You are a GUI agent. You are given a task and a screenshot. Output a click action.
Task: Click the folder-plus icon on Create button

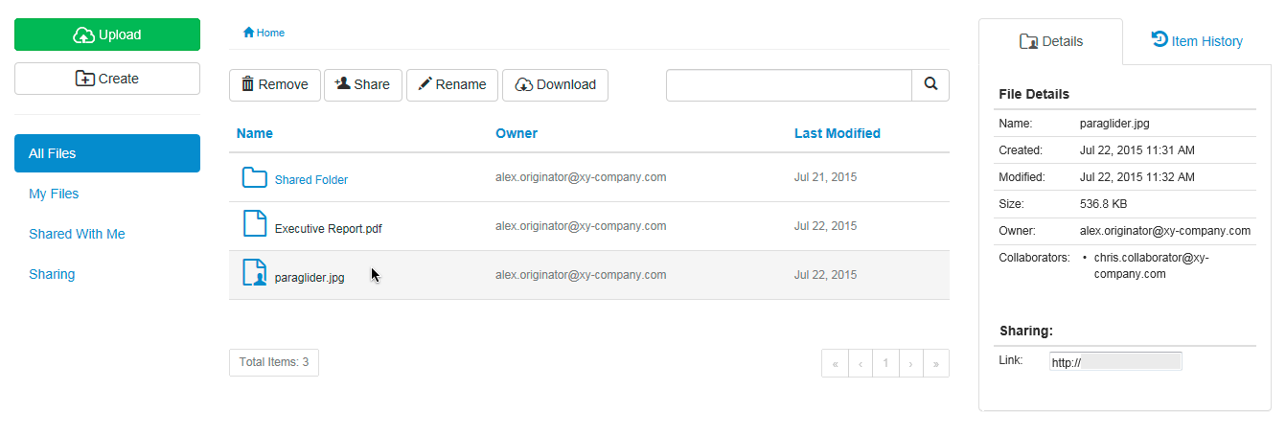point(85,79)
